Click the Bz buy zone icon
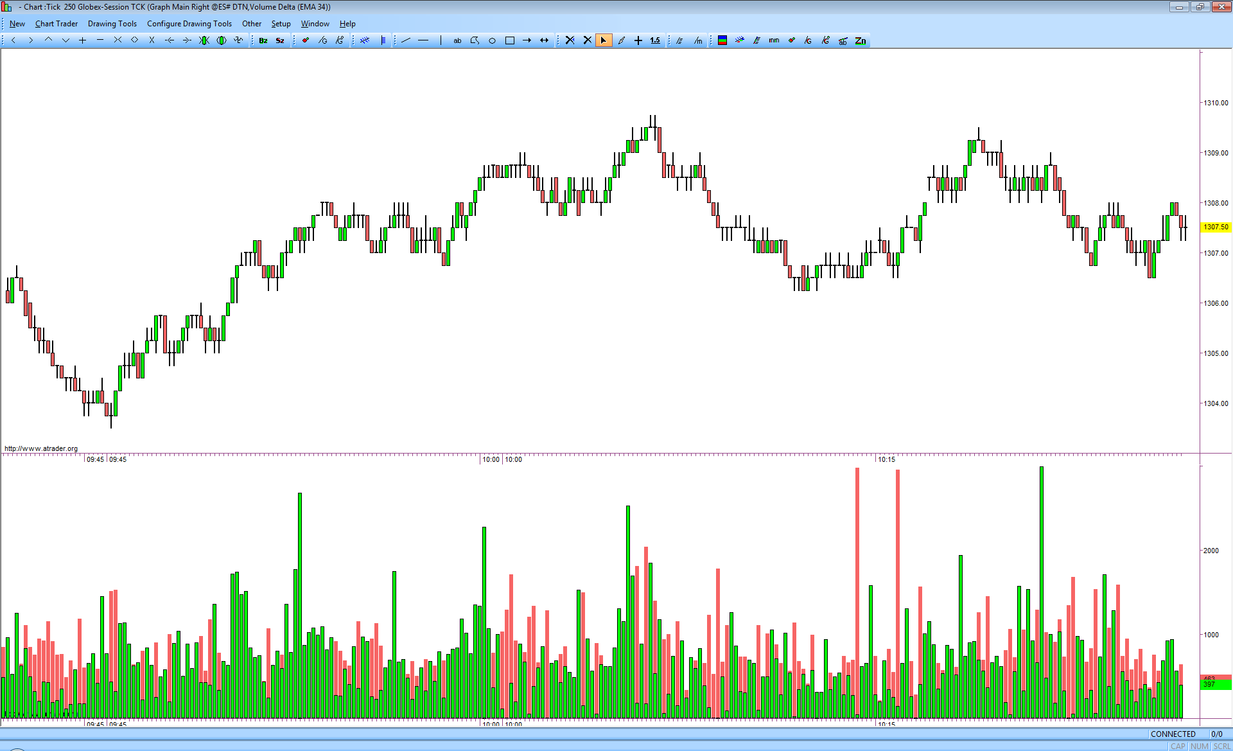Image resolution: width=1233 pixels, height=751 pixels. coord(263,40)
